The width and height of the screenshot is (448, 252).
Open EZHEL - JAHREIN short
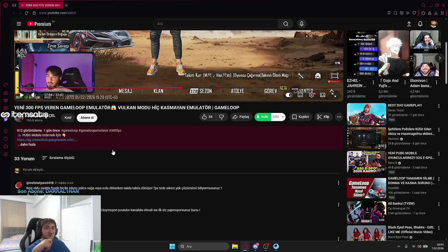click(362, 54)
